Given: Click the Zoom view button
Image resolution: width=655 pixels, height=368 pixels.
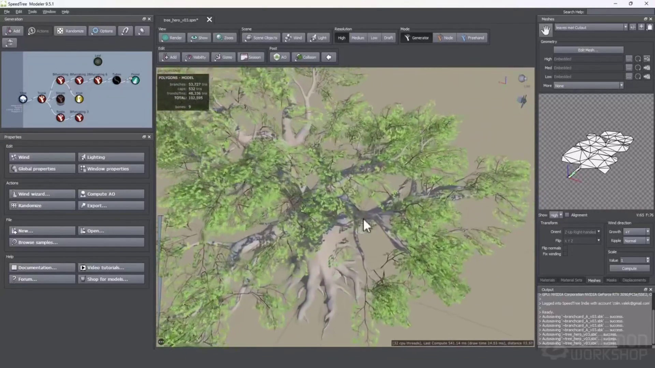Looking at the screenshot, I should pos(225,38).
